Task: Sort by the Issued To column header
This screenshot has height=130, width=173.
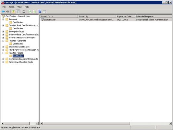Action: tap(59, 16)
